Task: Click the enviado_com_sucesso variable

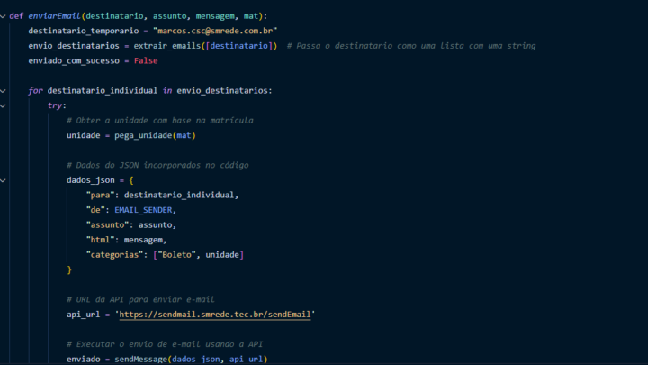Action: tap(74, 61)
